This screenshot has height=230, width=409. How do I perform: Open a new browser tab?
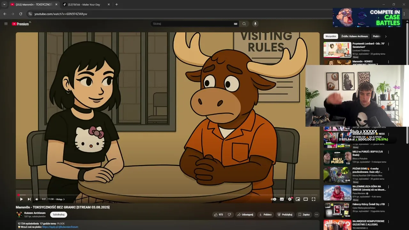(117, 4)
